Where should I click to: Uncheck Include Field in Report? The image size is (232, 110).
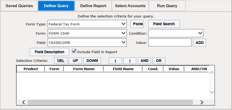74,51
